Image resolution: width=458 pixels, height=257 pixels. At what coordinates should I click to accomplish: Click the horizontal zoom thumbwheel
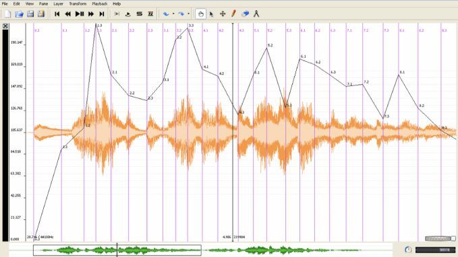[438, 239]
